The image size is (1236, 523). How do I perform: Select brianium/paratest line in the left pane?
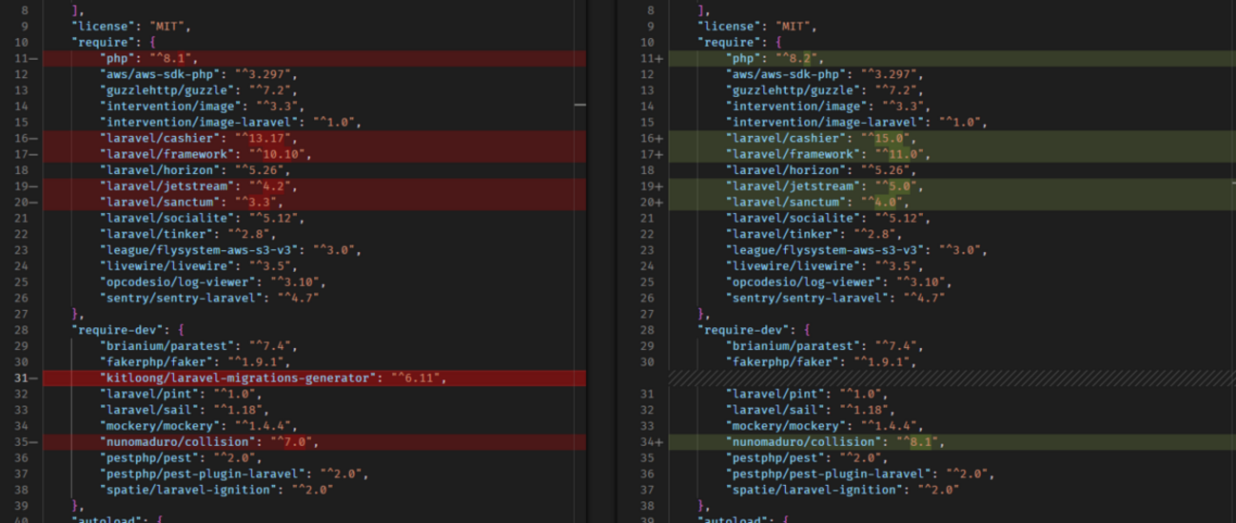coord(200,346)
